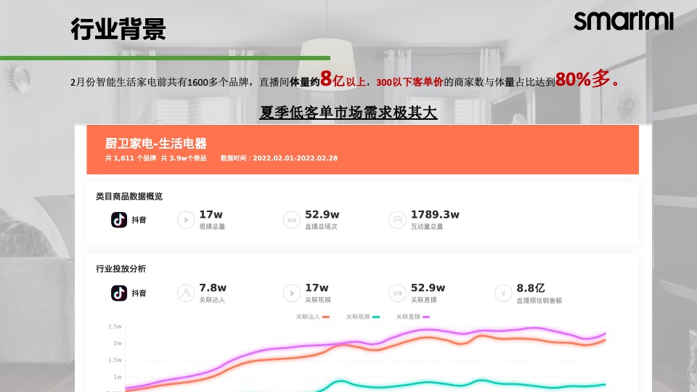Toggle the 关联达人 legend entry
This screenshot has width=697, height=392.
pyautogui.click(x=312, y=317)
